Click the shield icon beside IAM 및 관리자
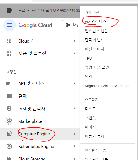This screenshot has height=160, width=138. pos(9,109)
